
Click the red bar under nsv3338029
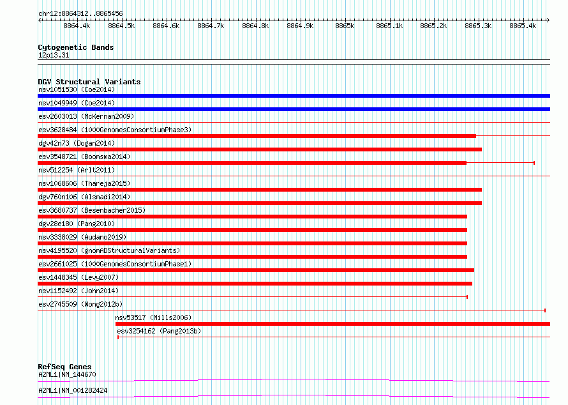(x=253, y=243)
